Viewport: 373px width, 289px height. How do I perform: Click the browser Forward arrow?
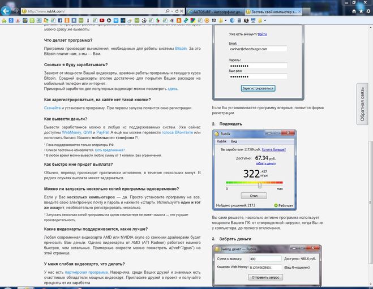[16, 11]
